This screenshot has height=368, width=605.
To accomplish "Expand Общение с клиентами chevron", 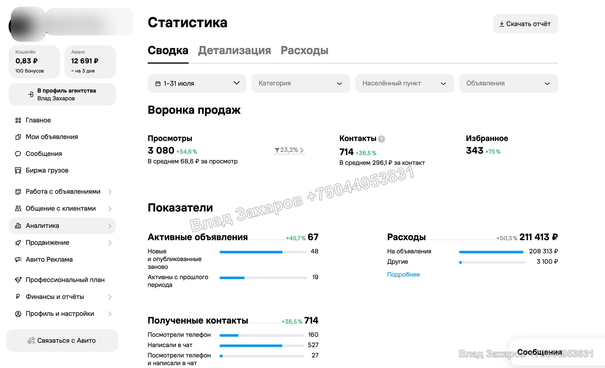I will (110, 209).
